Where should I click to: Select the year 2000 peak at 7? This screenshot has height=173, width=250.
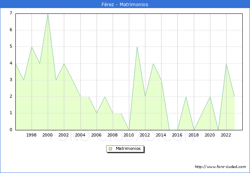(x=48, y=14)
